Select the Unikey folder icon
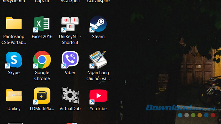 (x=14, y=95)
